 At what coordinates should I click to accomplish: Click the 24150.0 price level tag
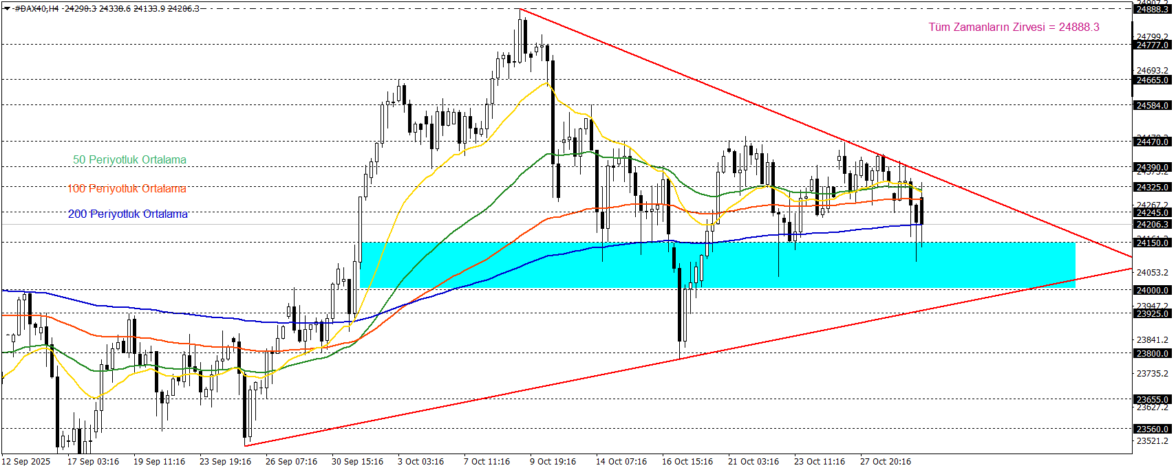(x=1152, y=243)
